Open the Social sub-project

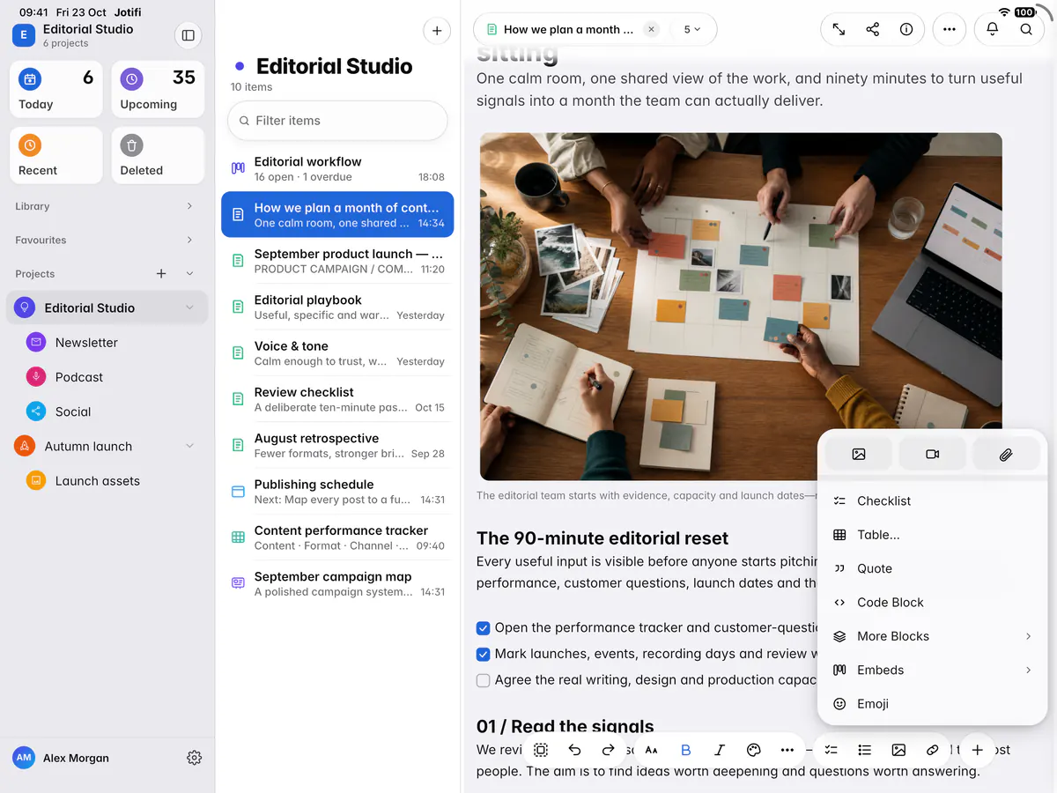(x=107, y=411)
